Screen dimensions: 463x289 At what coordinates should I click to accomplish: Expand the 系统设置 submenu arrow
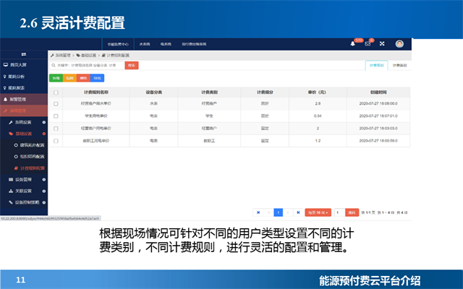click(x=43, y=122)
